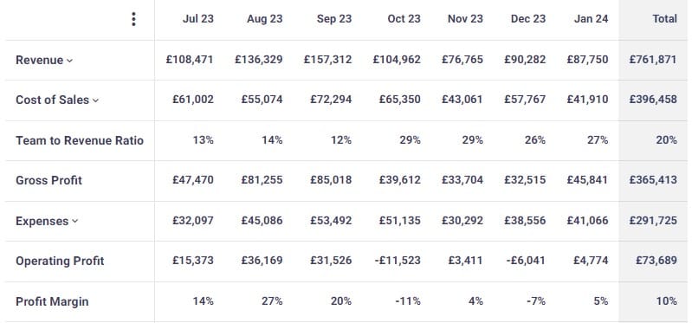Image resolution: width=692 pixels, height=323 pixels.
Task: Select the Jan 24 column header
Action: pyautogui.click(x=591, y=19)
